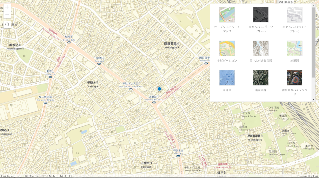Switch to the 衛星画像 basemap

point(261,78)
